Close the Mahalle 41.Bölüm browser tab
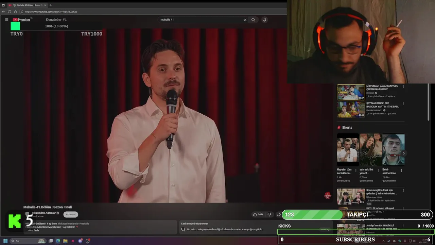This screenshot has height=245, width=435. tap(45, 5)
